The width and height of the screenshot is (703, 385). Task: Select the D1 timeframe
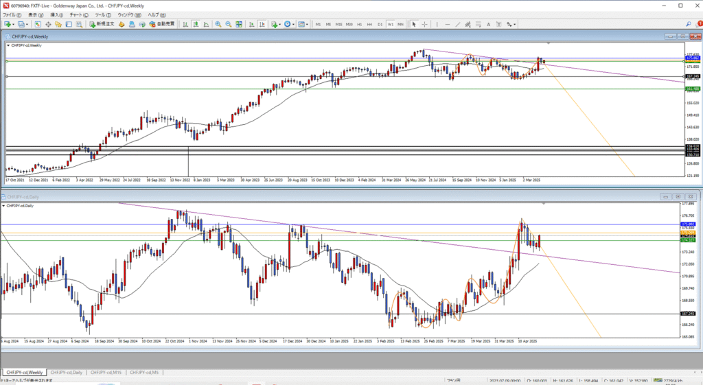(380, 24)
